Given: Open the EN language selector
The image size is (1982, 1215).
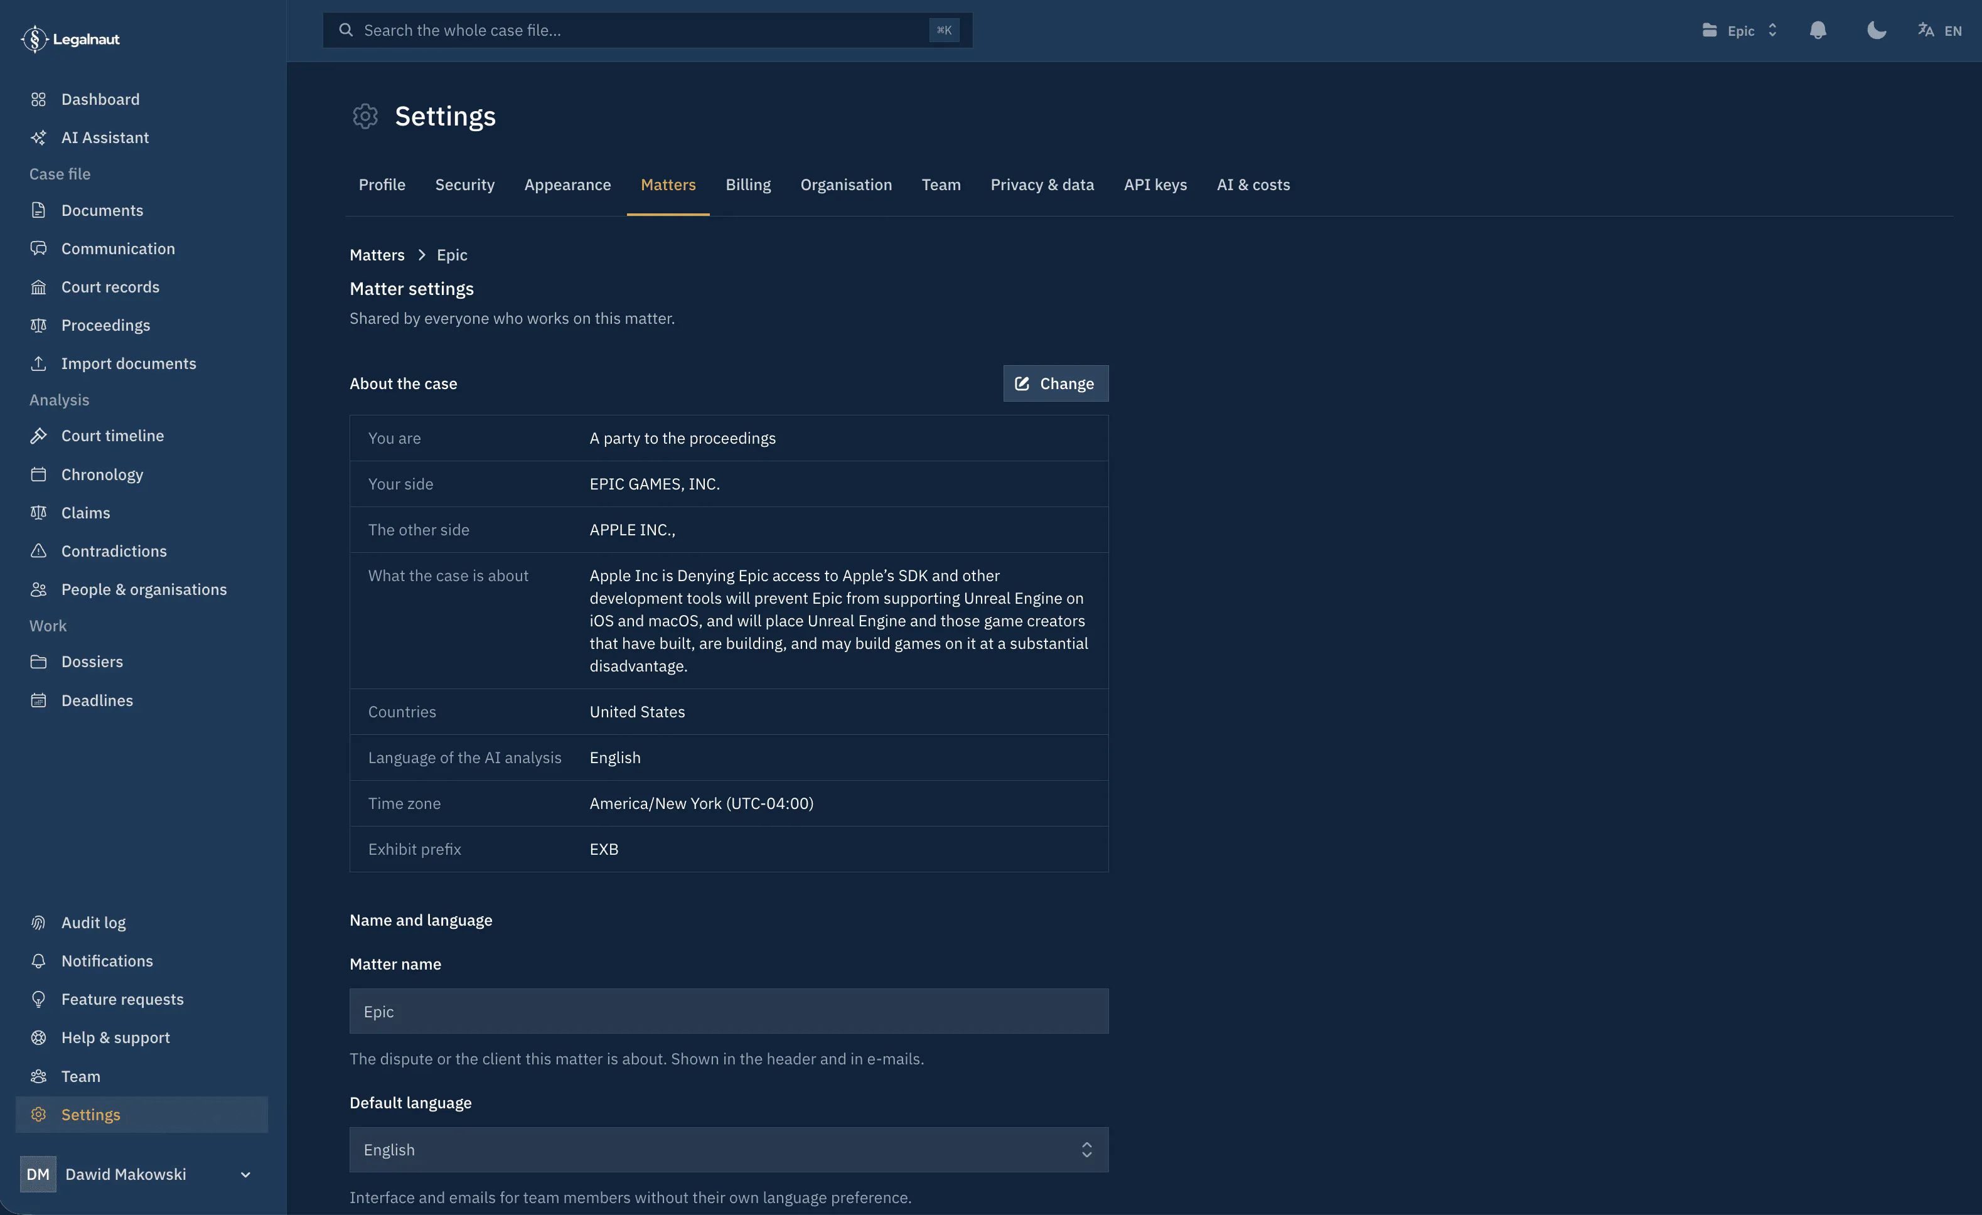Looking at the screenshot, I should pyautogui.click(x=1939, y=31).
